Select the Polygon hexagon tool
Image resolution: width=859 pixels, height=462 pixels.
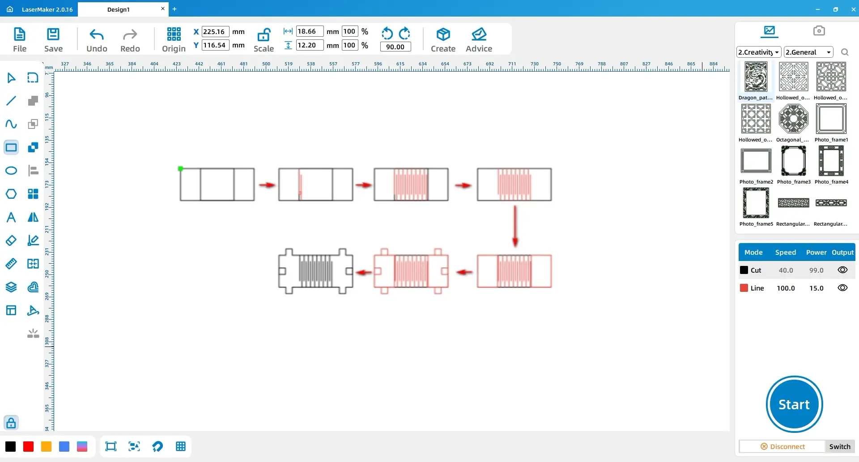point(11,194)
